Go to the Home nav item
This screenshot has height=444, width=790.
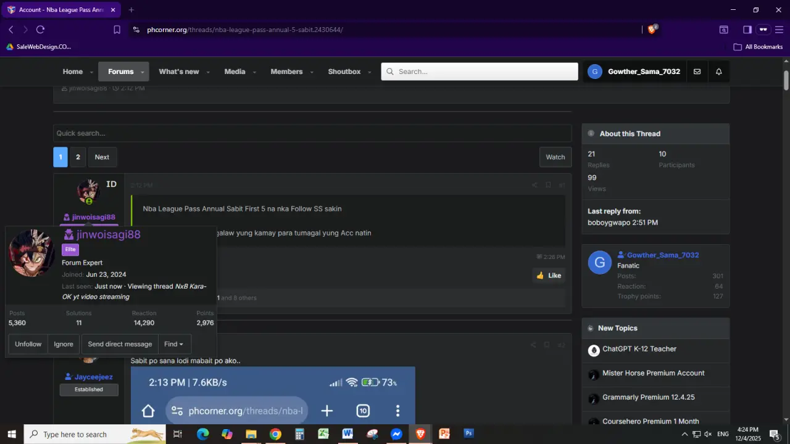coord(72,72)
